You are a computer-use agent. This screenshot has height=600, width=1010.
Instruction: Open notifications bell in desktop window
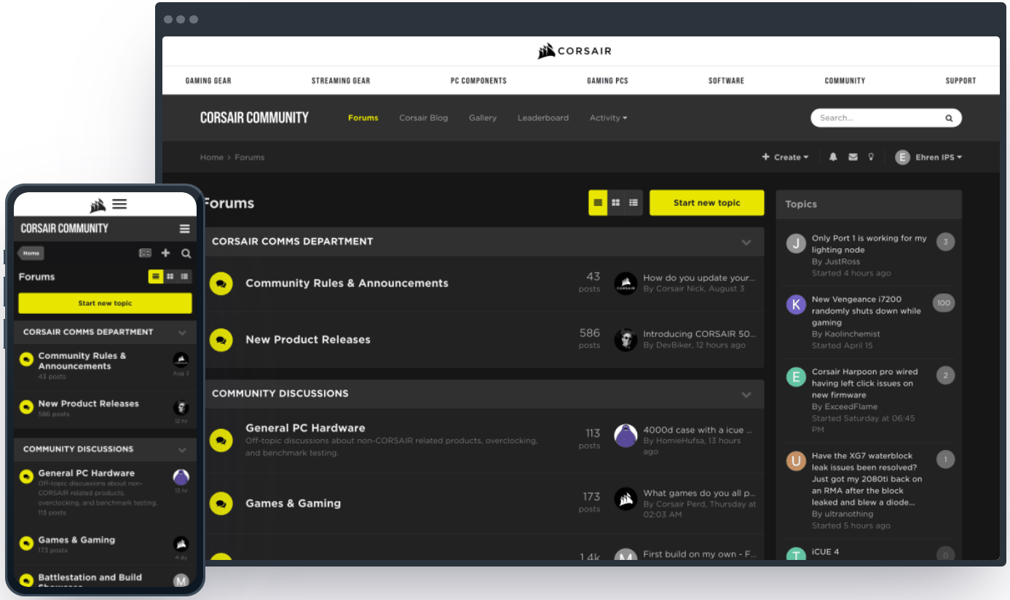pos(833,157)
